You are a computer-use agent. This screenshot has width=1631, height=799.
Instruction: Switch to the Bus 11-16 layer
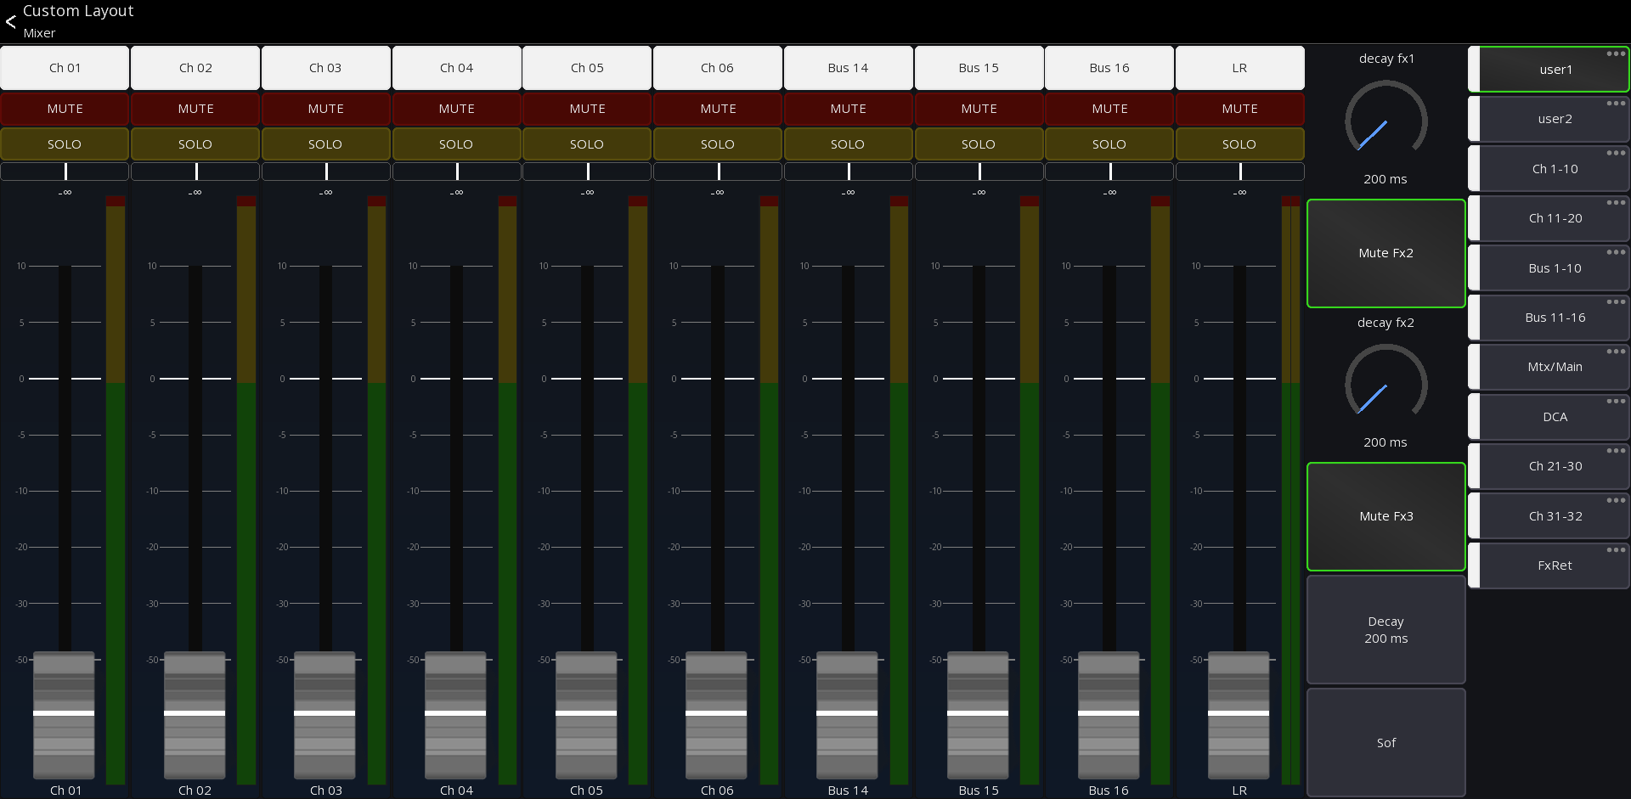(x=1549, y=318)
